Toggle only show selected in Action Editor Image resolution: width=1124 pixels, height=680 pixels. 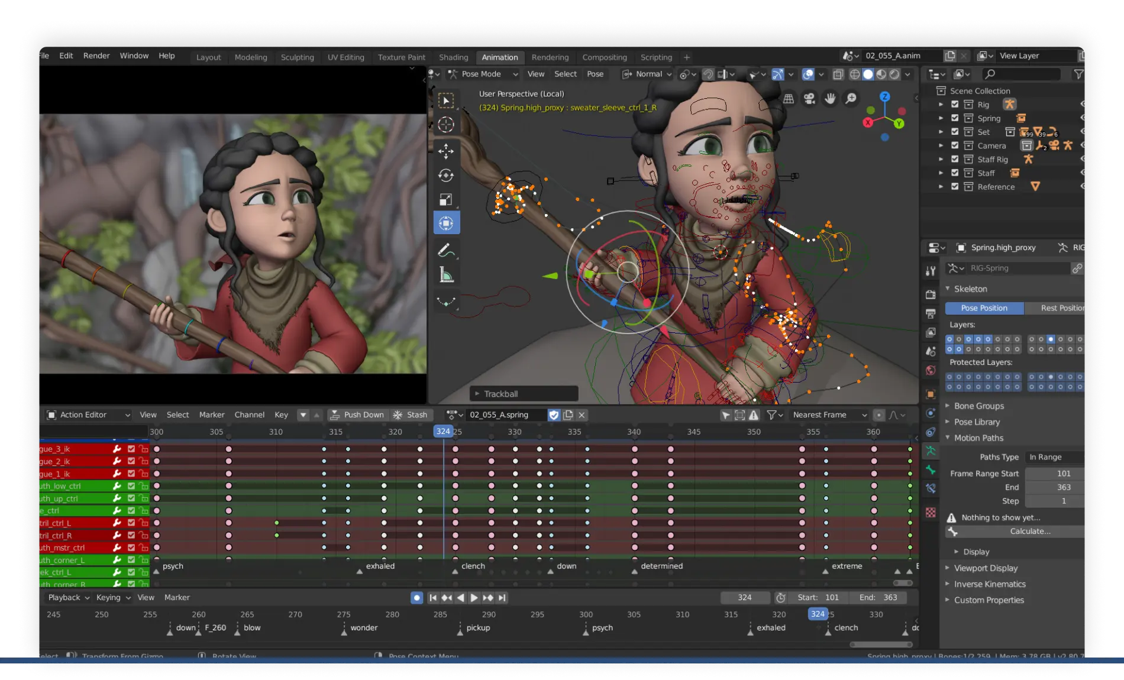[x=726, y=415]
